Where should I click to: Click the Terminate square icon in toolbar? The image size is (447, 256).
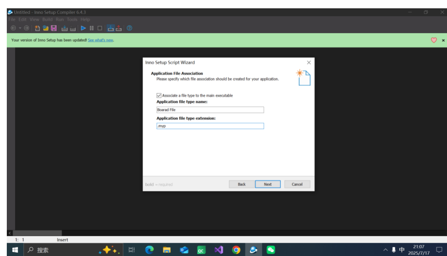click(x=100, y=28)
